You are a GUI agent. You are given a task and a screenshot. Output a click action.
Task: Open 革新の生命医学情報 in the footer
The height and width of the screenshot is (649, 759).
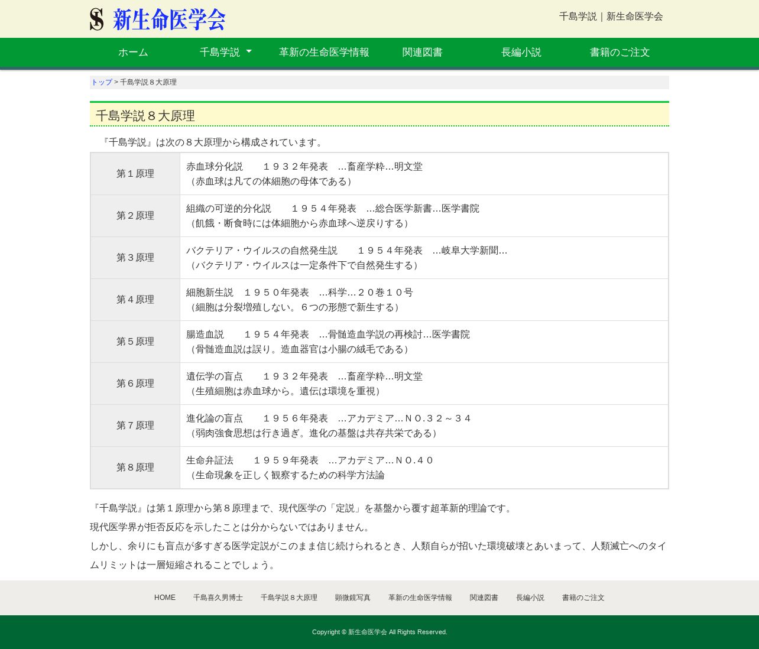tap(420, 598)
